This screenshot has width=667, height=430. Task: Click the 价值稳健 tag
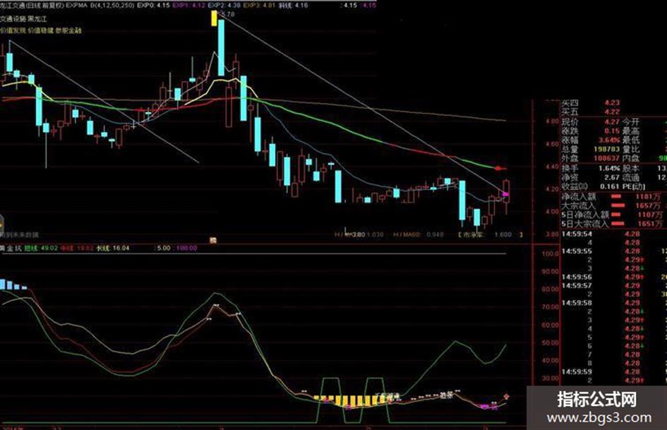(40, 30)
